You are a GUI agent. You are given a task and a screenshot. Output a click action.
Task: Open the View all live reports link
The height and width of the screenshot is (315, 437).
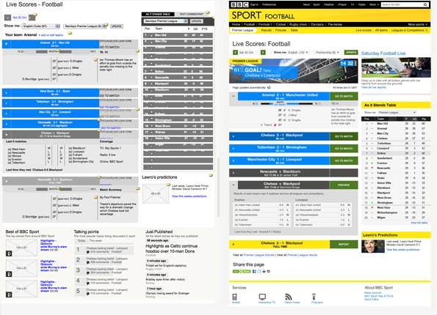(x=373, y=87)
